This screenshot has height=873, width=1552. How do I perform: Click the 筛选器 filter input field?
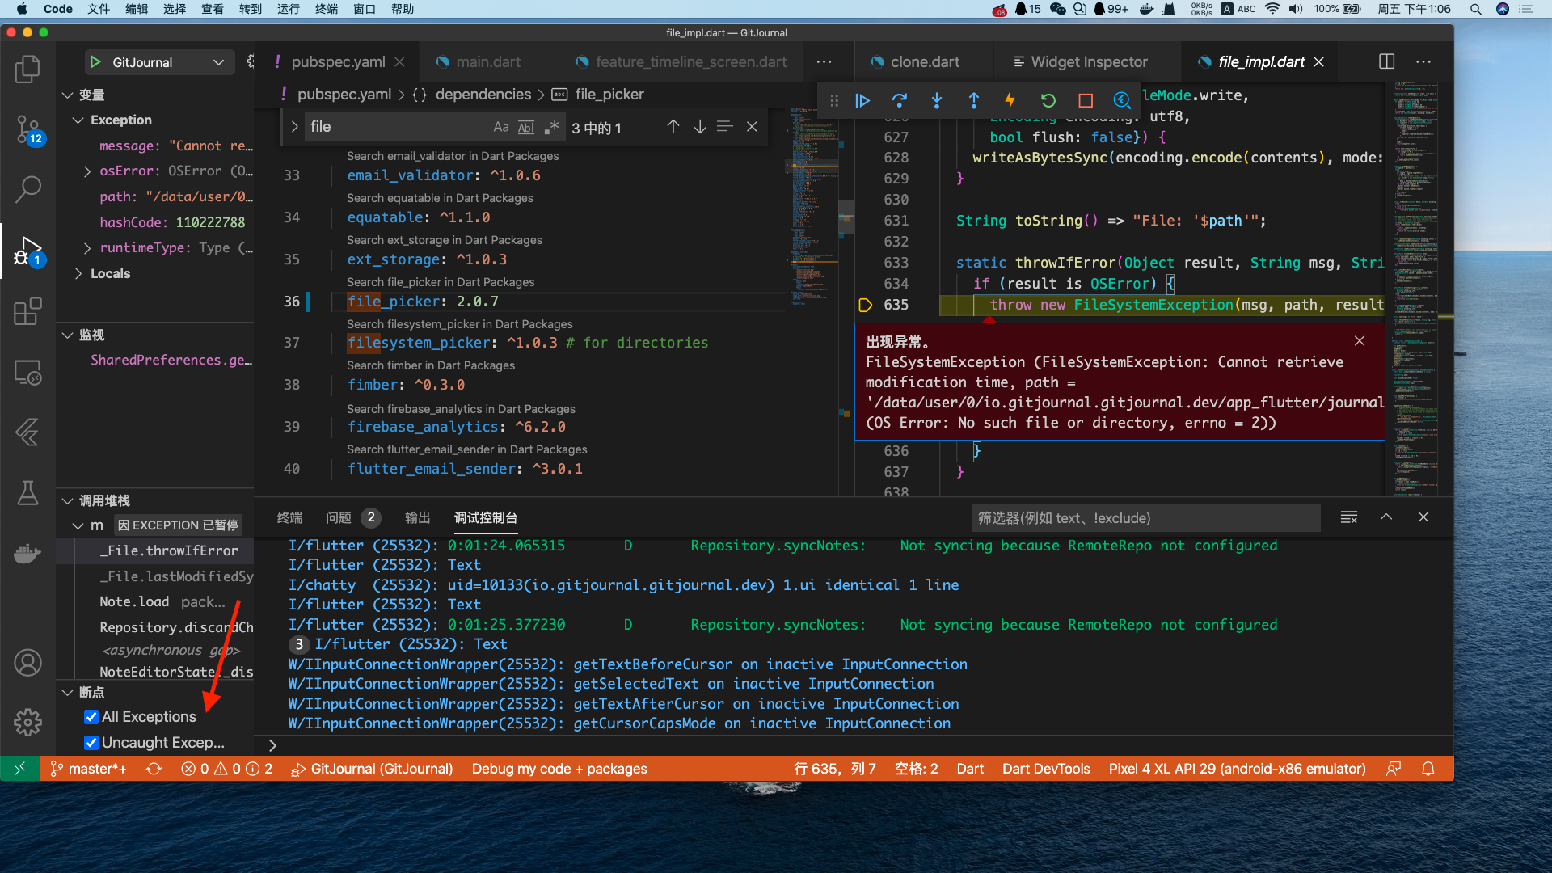[x=1145, y=517]
